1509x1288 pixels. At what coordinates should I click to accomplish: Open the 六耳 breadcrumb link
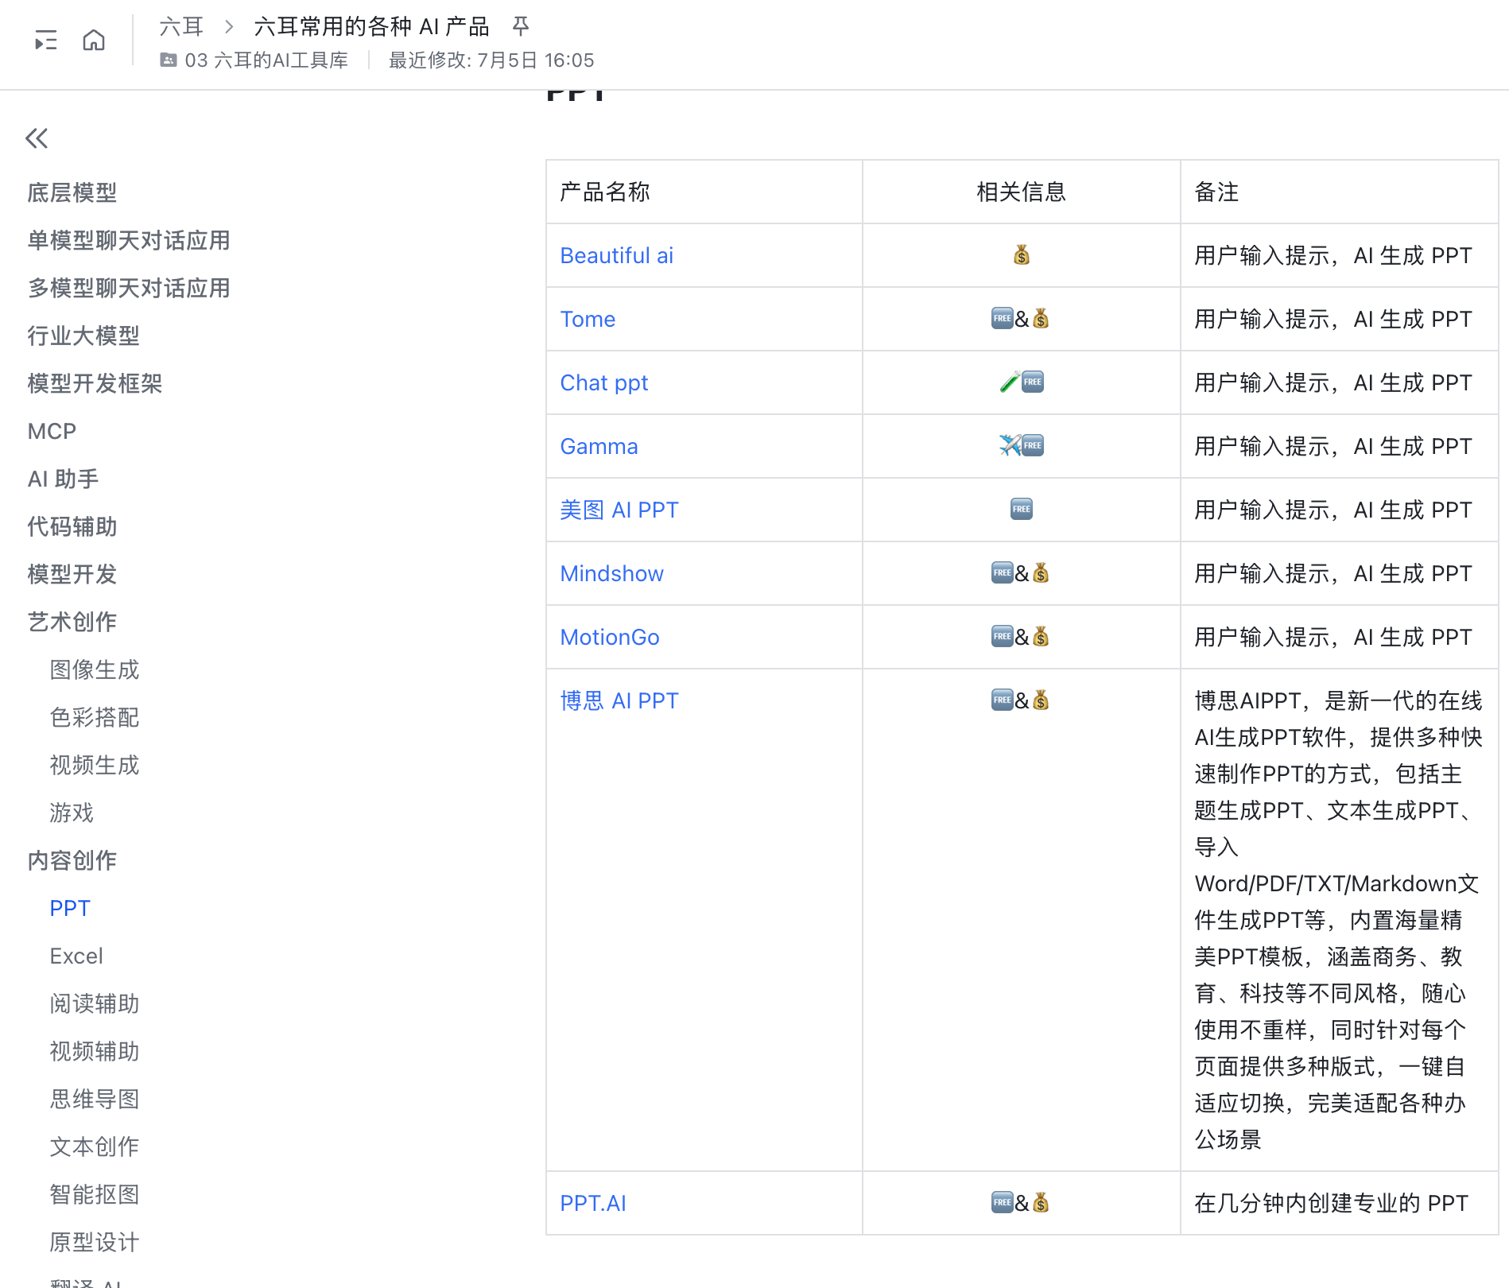tap(182, 25)
